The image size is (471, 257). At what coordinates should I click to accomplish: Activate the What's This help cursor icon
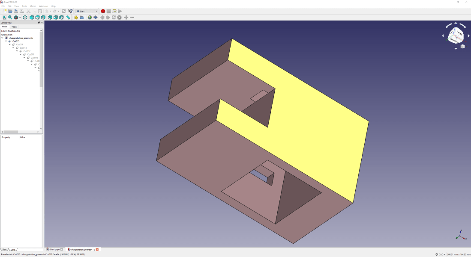[x=70, y=11]
